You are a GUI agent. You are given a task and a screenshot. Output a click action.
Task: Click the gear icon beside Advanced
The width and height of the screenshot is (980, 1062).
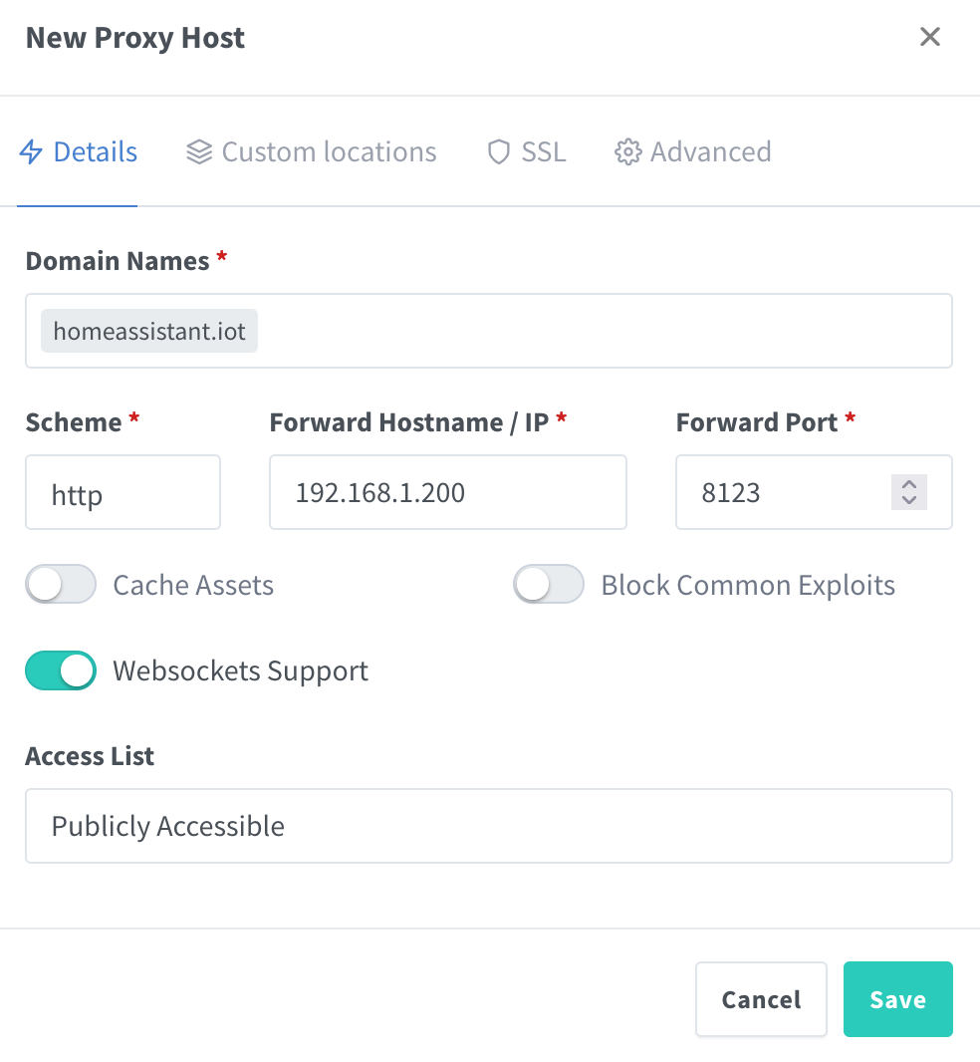tap(627, 151)
